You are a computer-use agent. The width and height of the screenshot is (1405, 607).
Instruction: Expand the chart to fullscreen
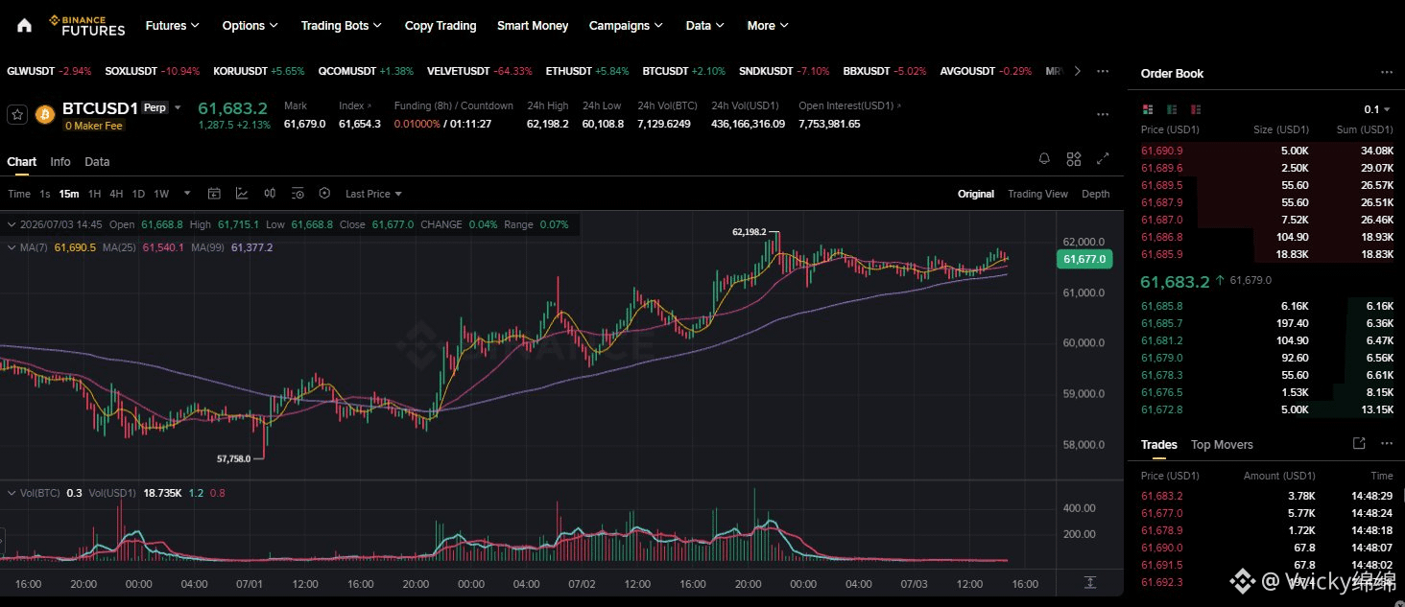coord(1103,159)
